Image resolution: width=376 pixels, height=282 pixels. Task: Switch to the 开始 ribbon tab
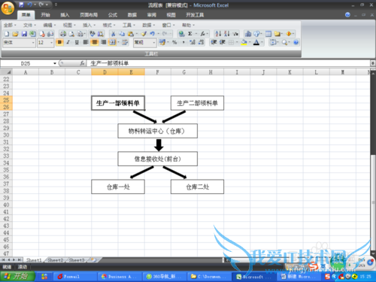click(45, 15)
